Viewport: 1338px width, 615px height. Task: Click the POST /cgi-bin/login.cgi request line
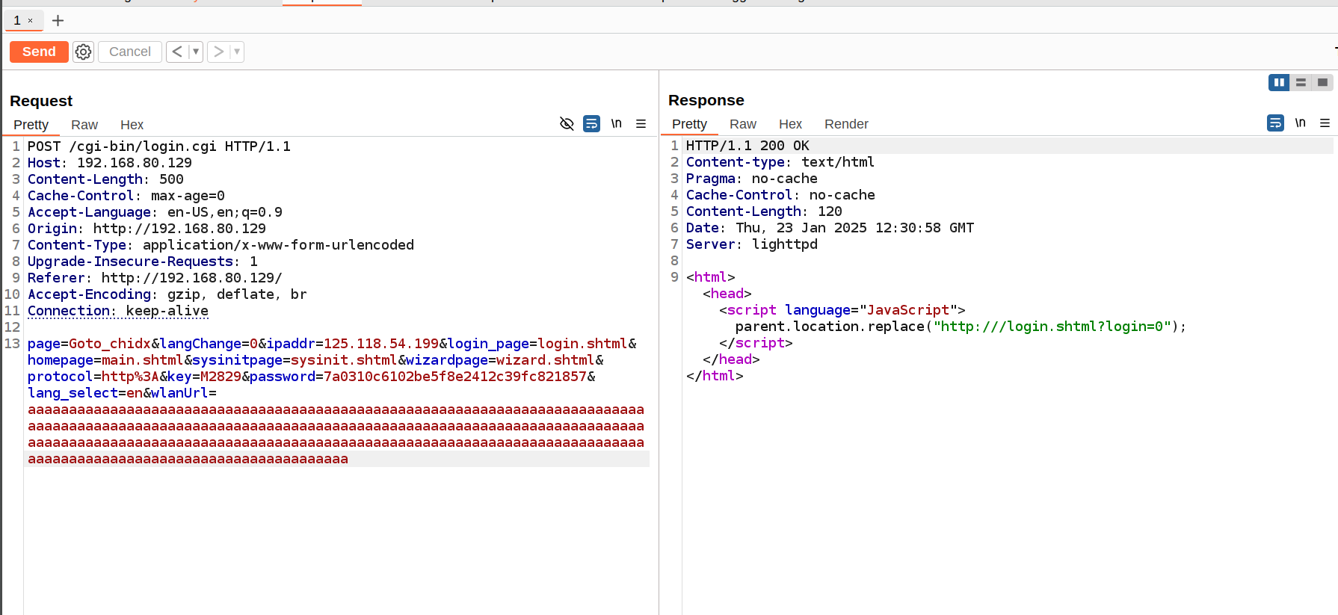(x=159, y=146)
